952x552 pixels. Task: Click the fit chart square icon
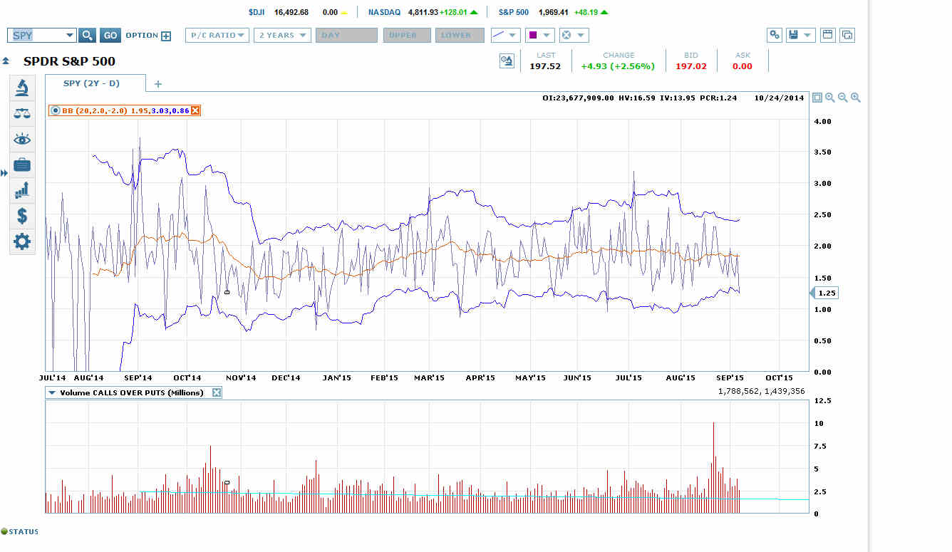point(817,98)
